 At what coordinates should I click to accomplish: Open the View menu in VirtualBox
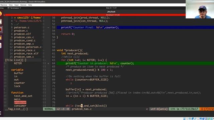11,5
